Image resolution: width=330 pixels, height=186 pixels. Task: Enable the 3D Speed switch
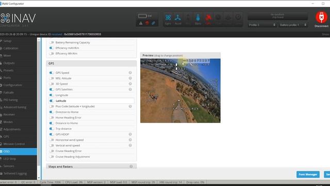click(52, 84)
